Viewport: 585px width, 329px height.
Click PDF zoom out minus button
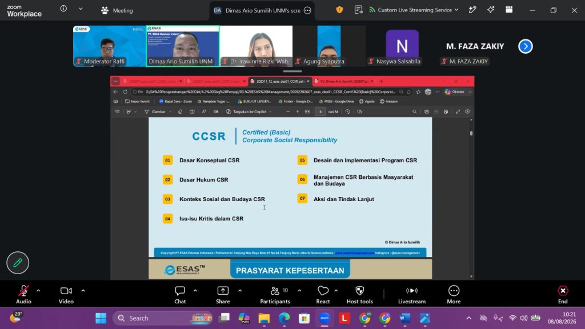[288, 111]
